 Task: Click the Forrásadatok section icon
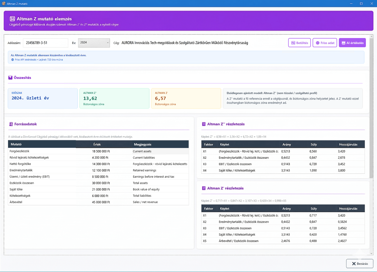[11, 124]
